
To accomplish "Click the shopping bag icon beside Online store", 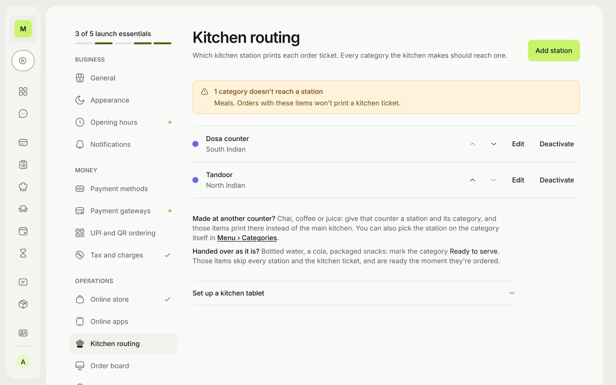I will pyautogui.click(x=80, y=299).
